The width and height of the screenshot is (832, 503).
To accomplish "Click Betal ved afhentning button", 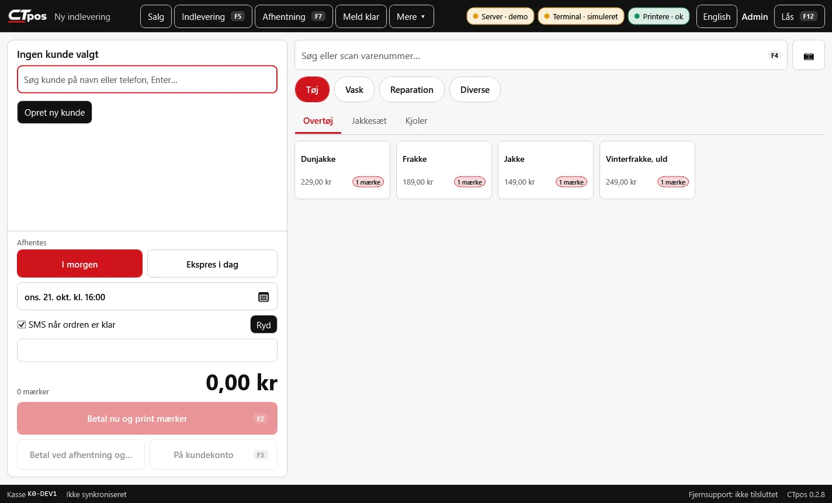I will coord(81,455).
